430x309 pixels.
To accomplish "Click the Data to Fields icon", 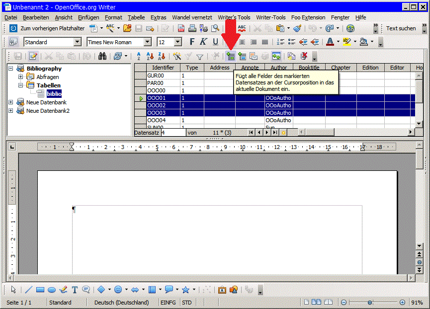I will tap(242, 56).
